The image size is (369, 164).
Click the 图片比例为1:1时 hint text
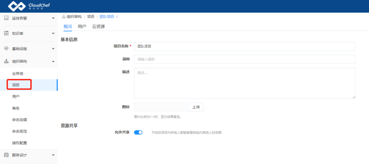tap(158, 117)
